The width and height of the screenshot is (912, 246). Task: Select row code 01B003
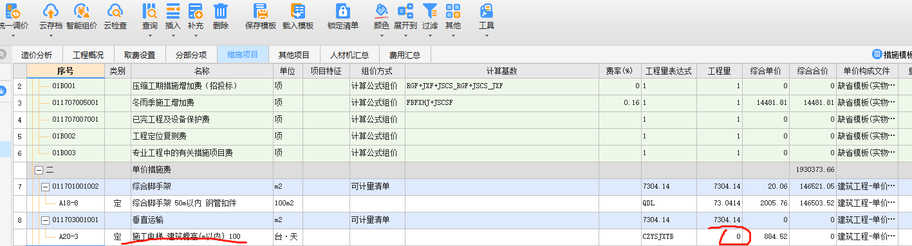64,153
